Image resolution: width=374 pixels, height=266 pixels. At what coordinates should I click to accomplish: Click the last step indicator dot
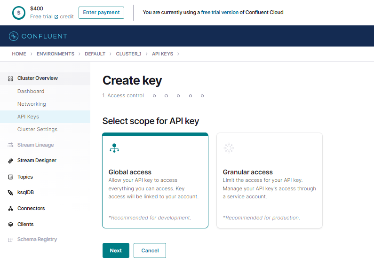tap(202, 96)
